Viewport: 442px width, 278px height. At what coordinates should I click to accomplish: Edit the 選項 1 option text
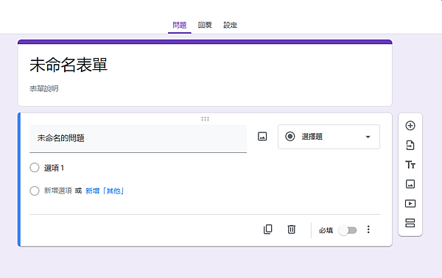(x=54, y=168)
